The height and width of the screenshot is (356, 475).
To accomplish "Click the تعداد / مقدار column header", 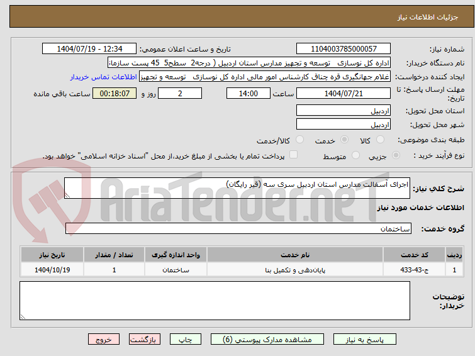I will pyautogui.click(x=115, y=255).
